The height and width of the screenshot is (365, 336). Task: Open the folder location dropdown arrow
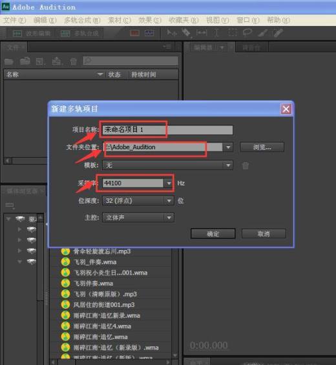coord(228,147)
